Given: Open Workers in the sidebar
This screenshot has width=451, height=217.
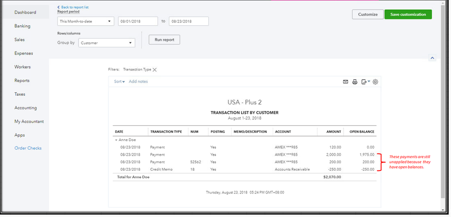Looking at the screenshot, I should (x=23, y=67).
